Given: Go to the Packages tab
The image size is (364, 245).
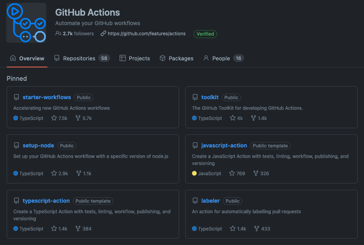Looking at the screenshot, I should [176, 58].
